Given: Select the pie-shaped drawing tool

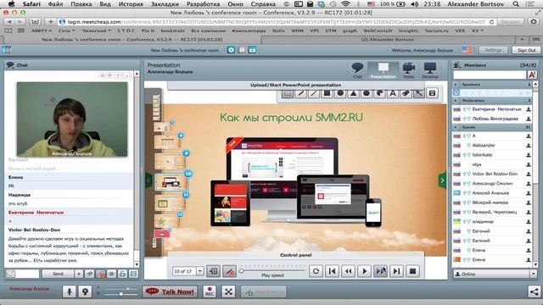Looking at the screenshot, I should click(x=379, y=93).
